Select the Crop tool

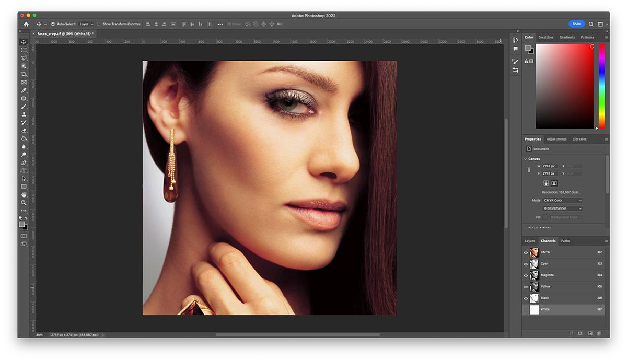point(24,74)
